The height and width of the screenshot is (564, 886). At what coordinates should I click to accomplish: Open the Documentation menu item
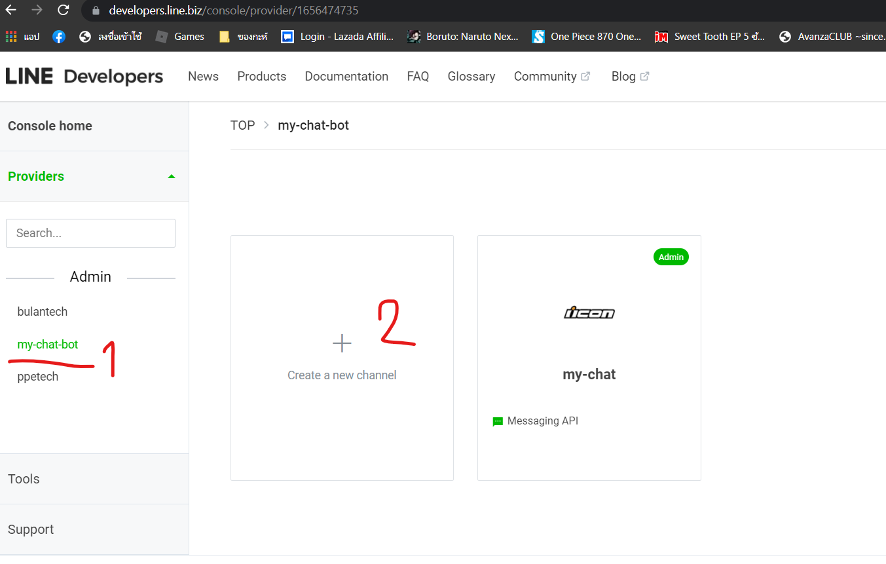[x=346, y=76]
